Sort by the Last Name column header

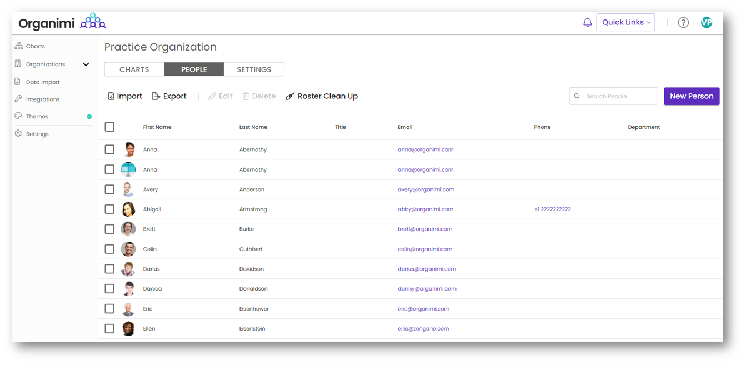253,127
